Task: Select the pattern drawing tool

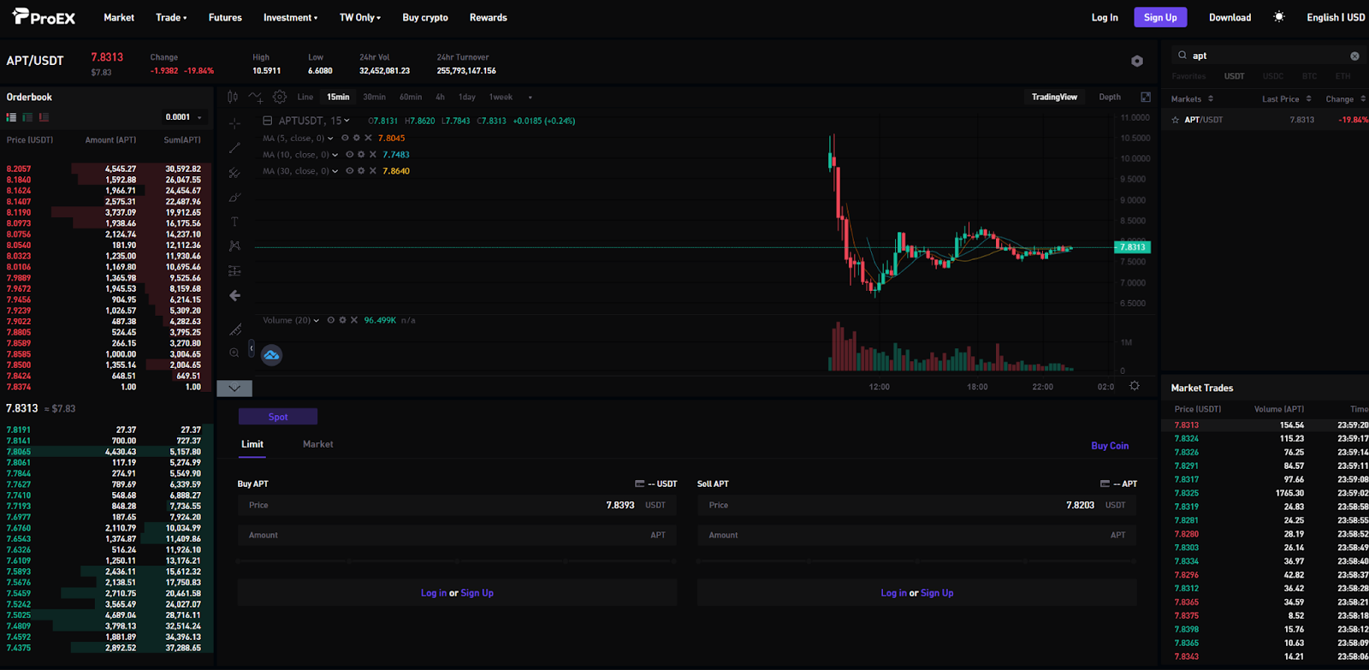Action: click(234, 246)
